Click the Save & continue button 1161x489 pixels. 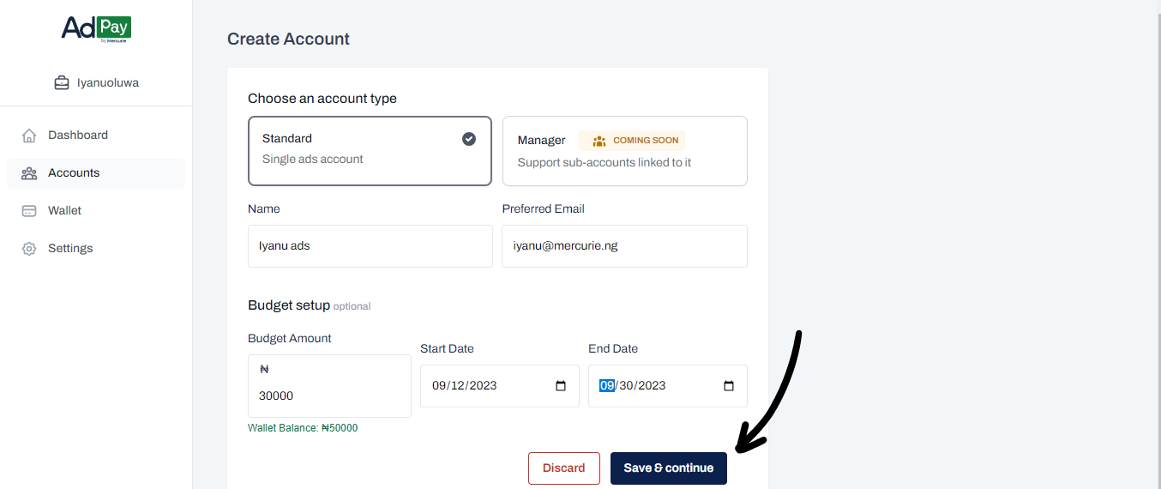(669, 468)
